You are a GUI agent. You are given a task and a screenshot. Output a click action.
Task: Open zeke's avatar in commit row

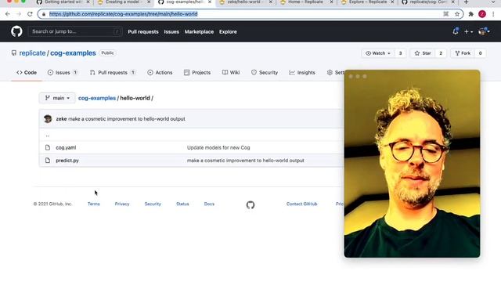pyautogui.click(x=48, y=118)
